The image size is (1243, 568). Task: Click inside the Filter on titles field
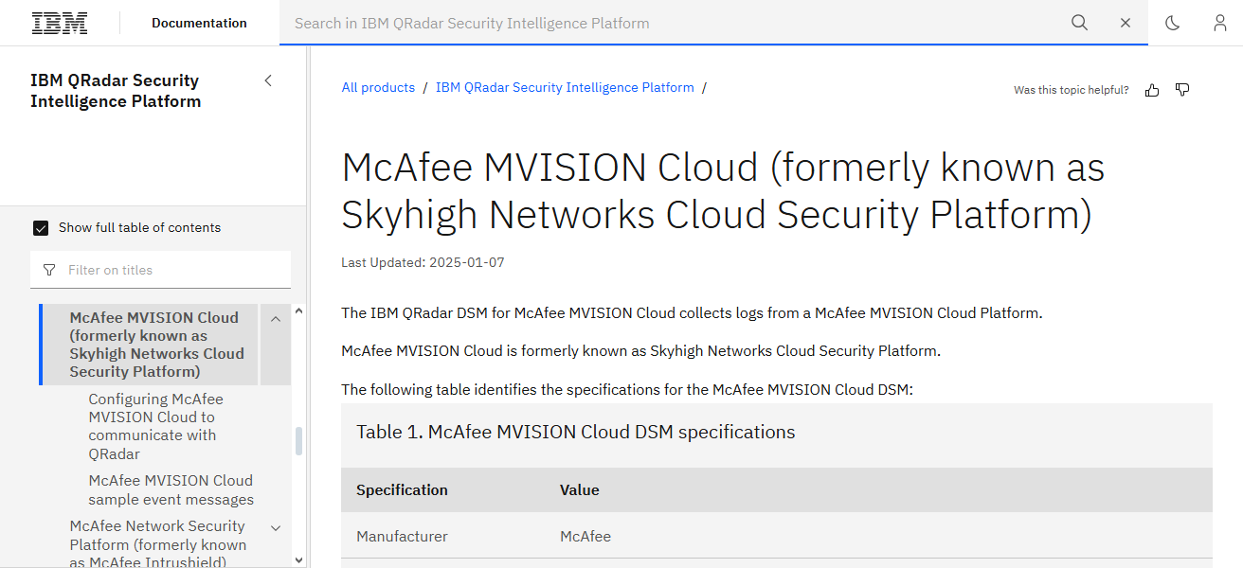pos(142,270)
